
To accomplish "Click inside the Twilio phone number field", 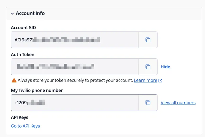I will click(x=75, y=103).
